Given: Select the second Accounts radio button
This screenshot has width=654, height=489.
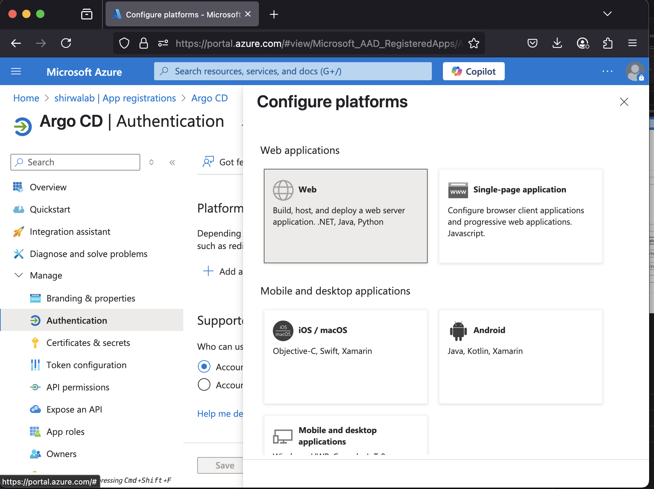Looking at the screenshot, I should click(x=204, y=384).
